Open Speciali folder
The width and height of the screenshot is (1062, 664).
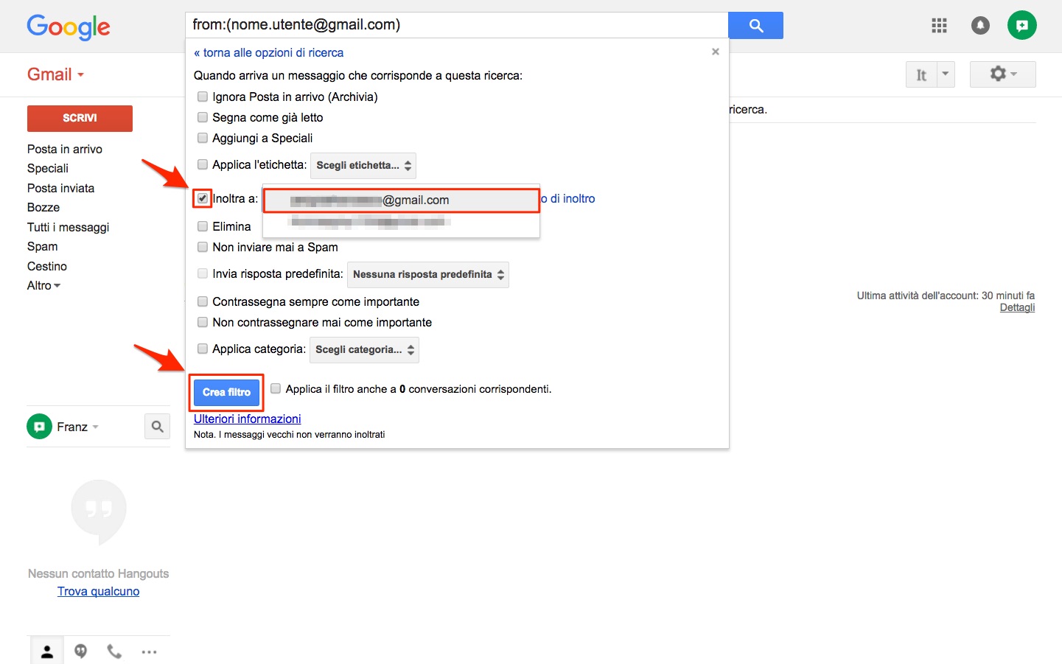48,168
